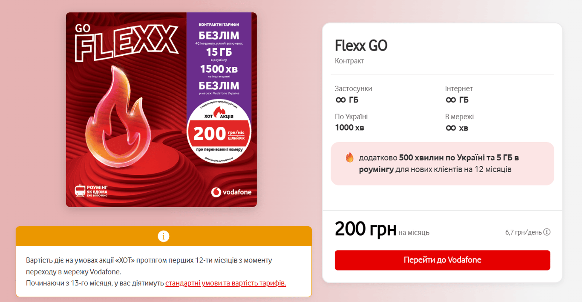Open the стандартні умови та вартість тарифів link
Screen dimensions: 582x302
pyautogui.click(x=226, y=283)
